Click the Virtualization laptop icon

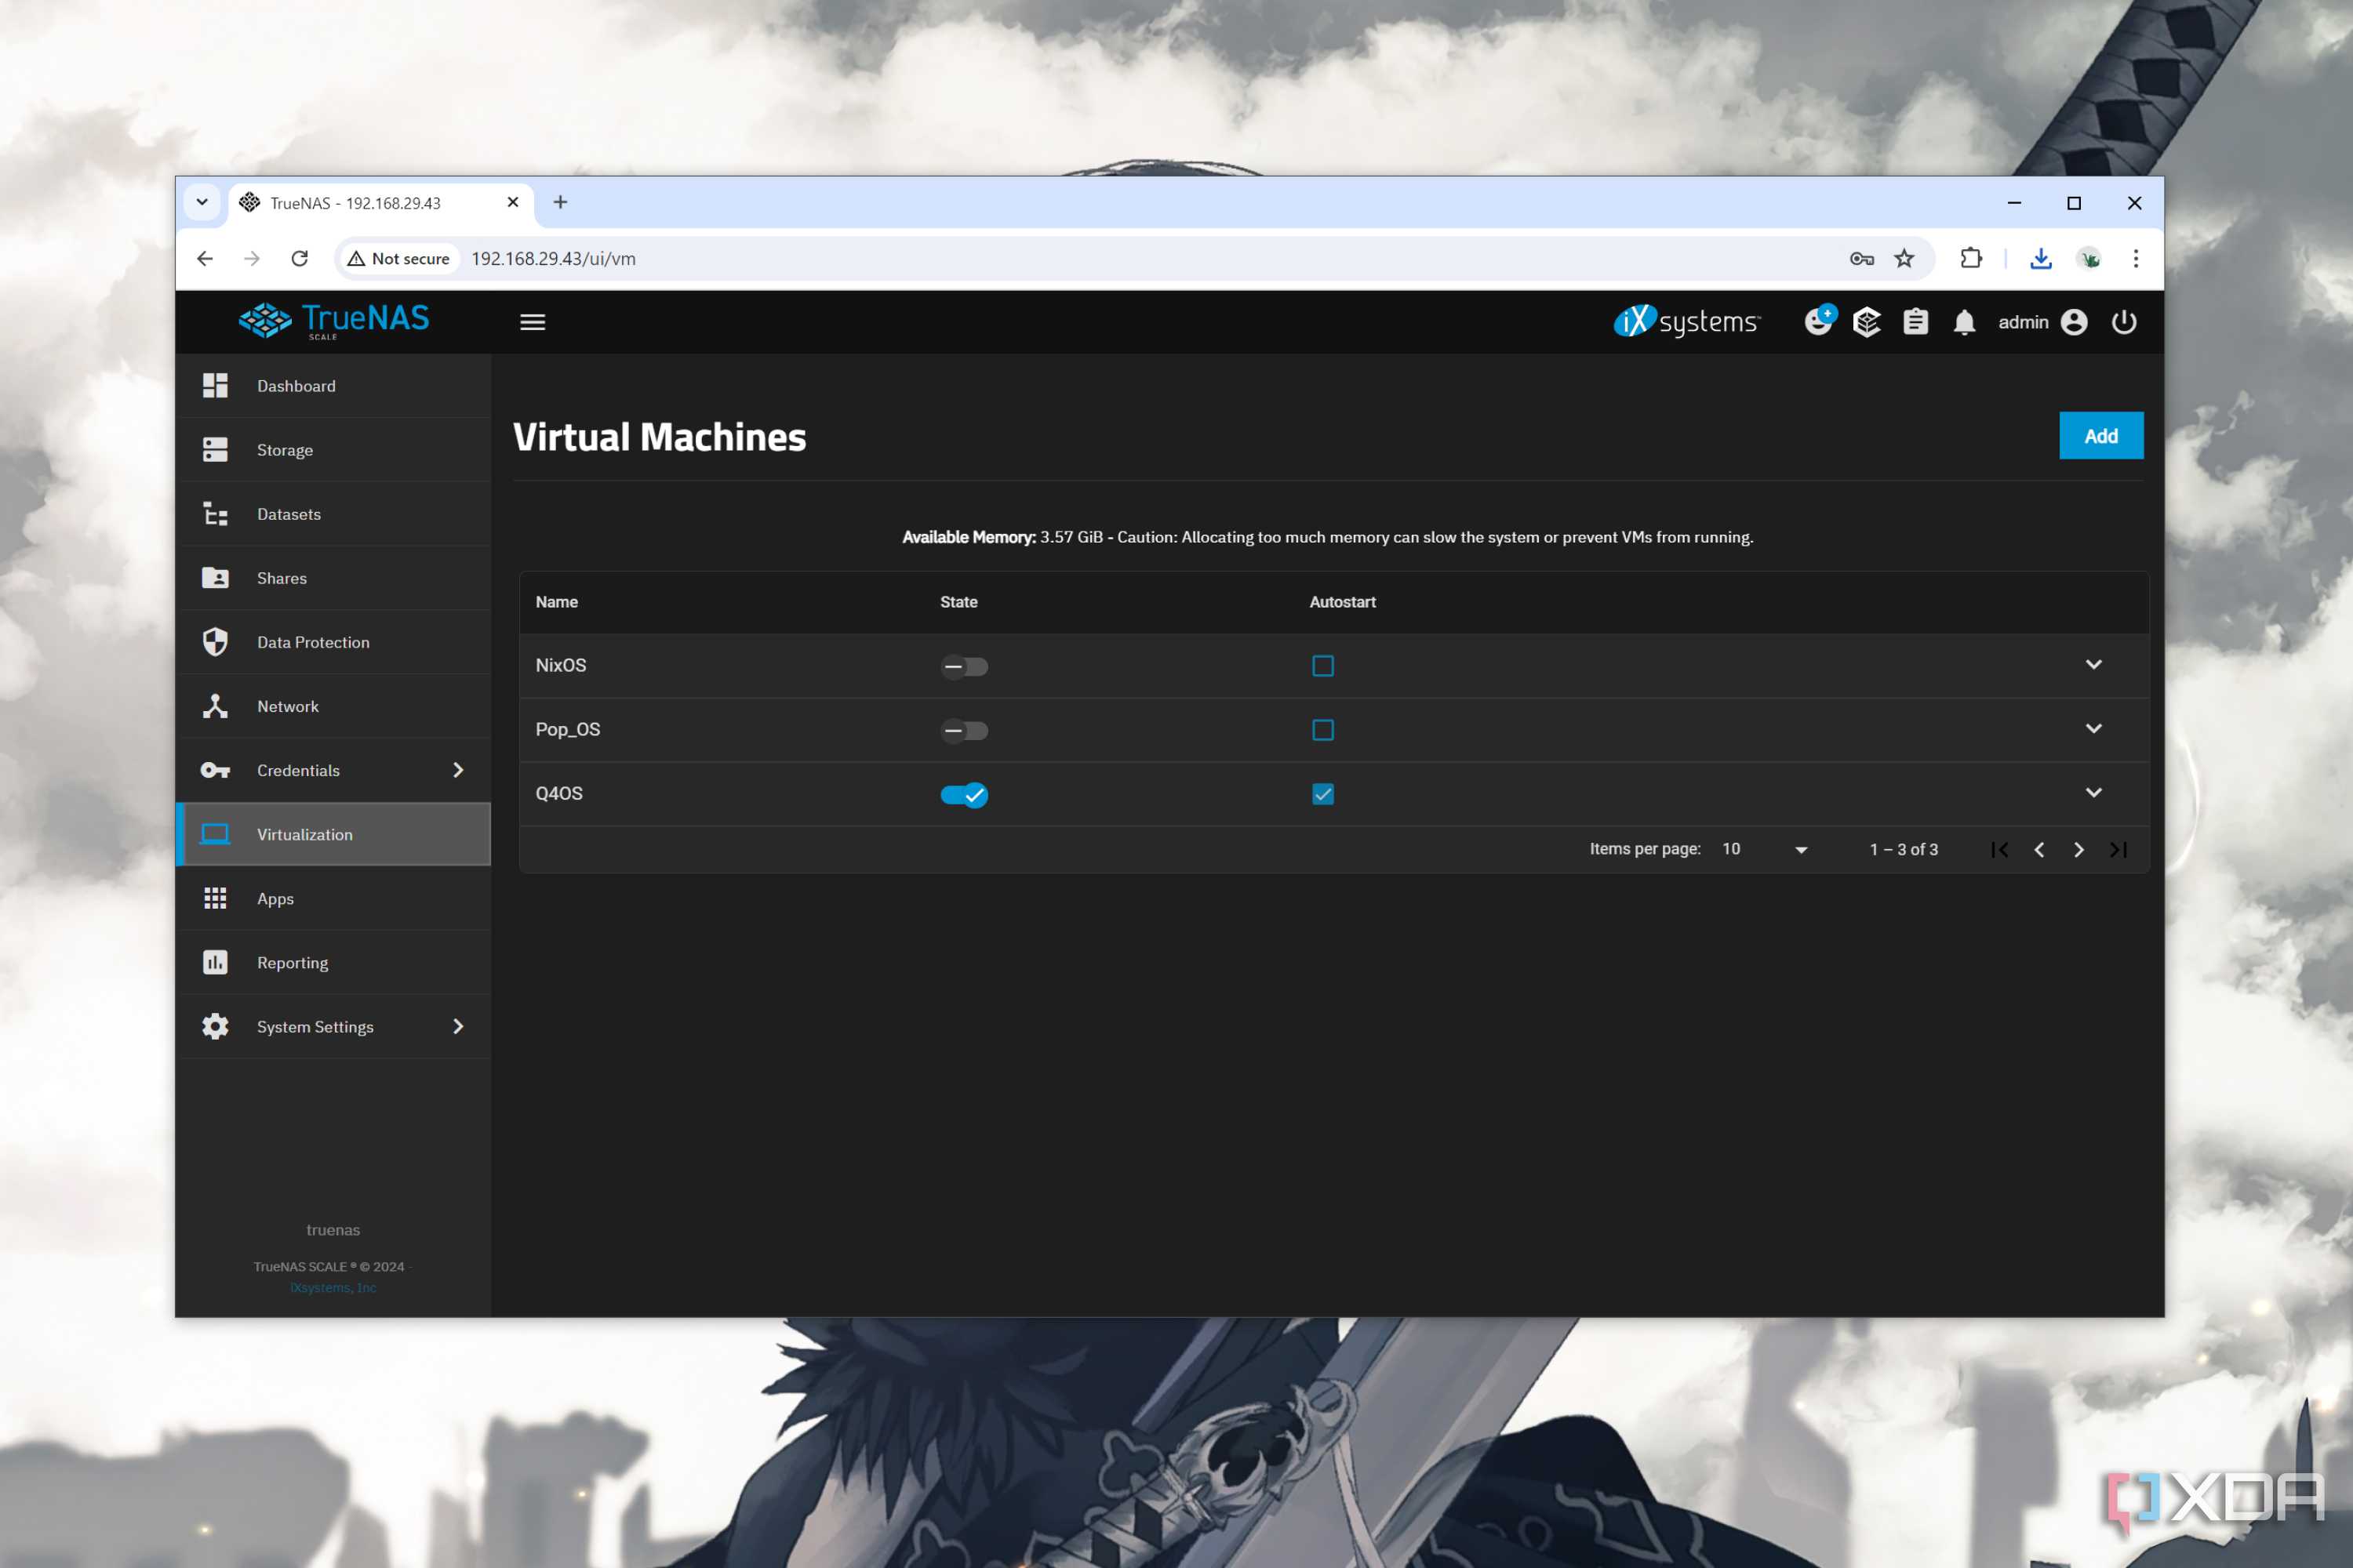pos(215,834)
